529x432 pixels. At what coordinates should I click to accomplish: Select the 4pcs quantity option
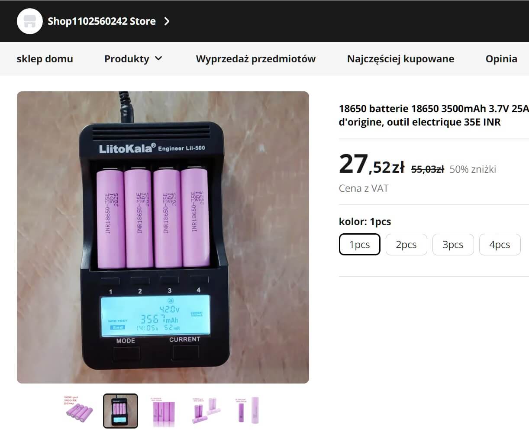click(x=500, y=245)
